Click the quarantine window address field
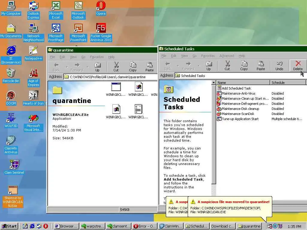 [x=111, y=77]
